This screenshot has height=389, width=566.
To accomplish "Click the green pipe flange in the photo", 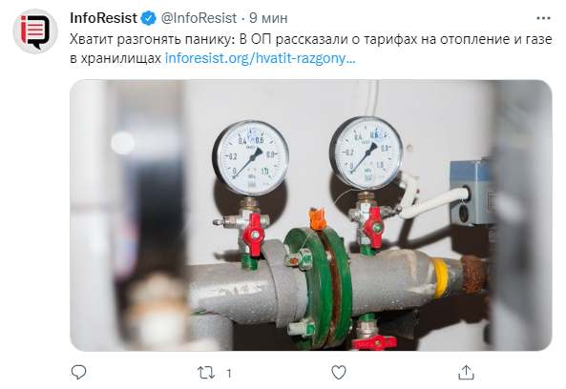I will coord(319,288).
